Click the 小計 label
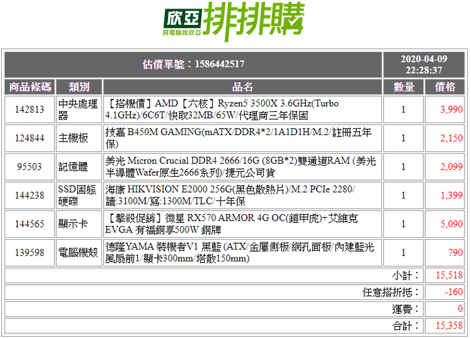The height and width of the screenshot is (338, 471). pyautogui.click(x=405, y=276)
